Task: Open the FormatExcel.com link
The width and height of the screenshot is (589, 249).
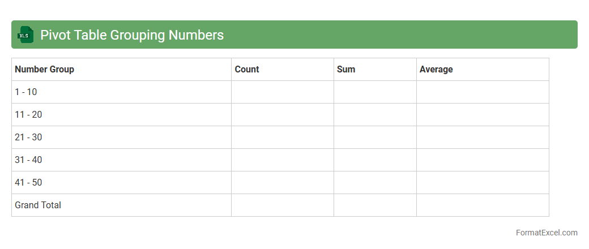Action: pyautogui.click(x=546, y=233)
